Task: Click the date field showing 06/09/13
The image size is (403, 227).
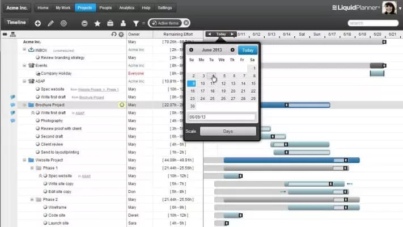Action: pyautogui.click(x=221, y=117)
